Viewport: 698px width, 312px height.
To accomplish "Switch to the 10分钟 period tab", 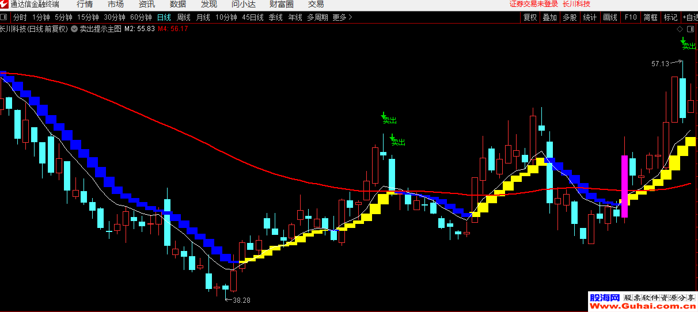I will 226,17.
